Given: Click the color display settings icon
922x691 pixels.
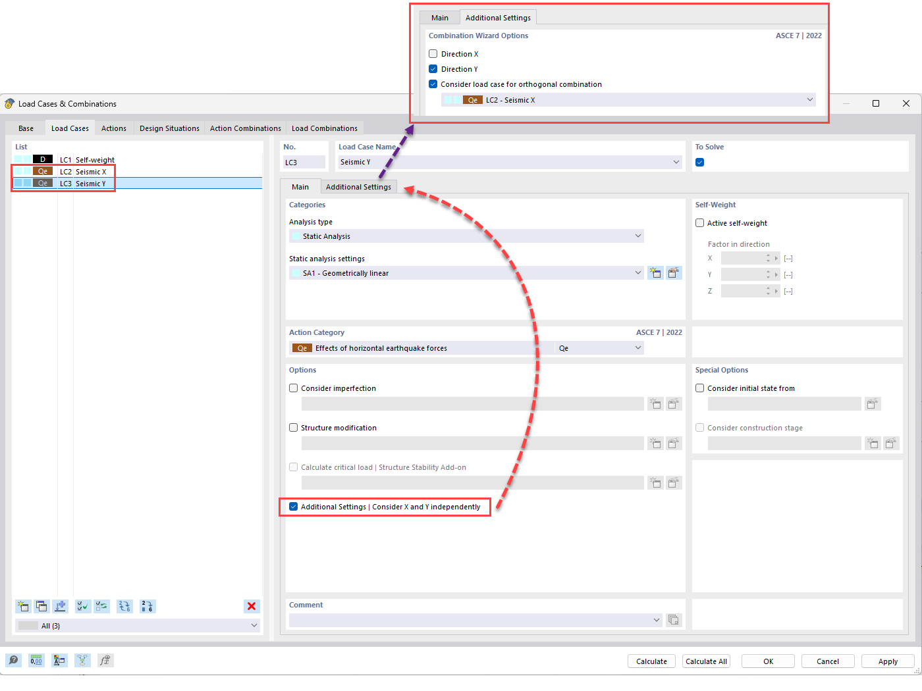Looking at the screenshot, I should [x=59, y=660].
